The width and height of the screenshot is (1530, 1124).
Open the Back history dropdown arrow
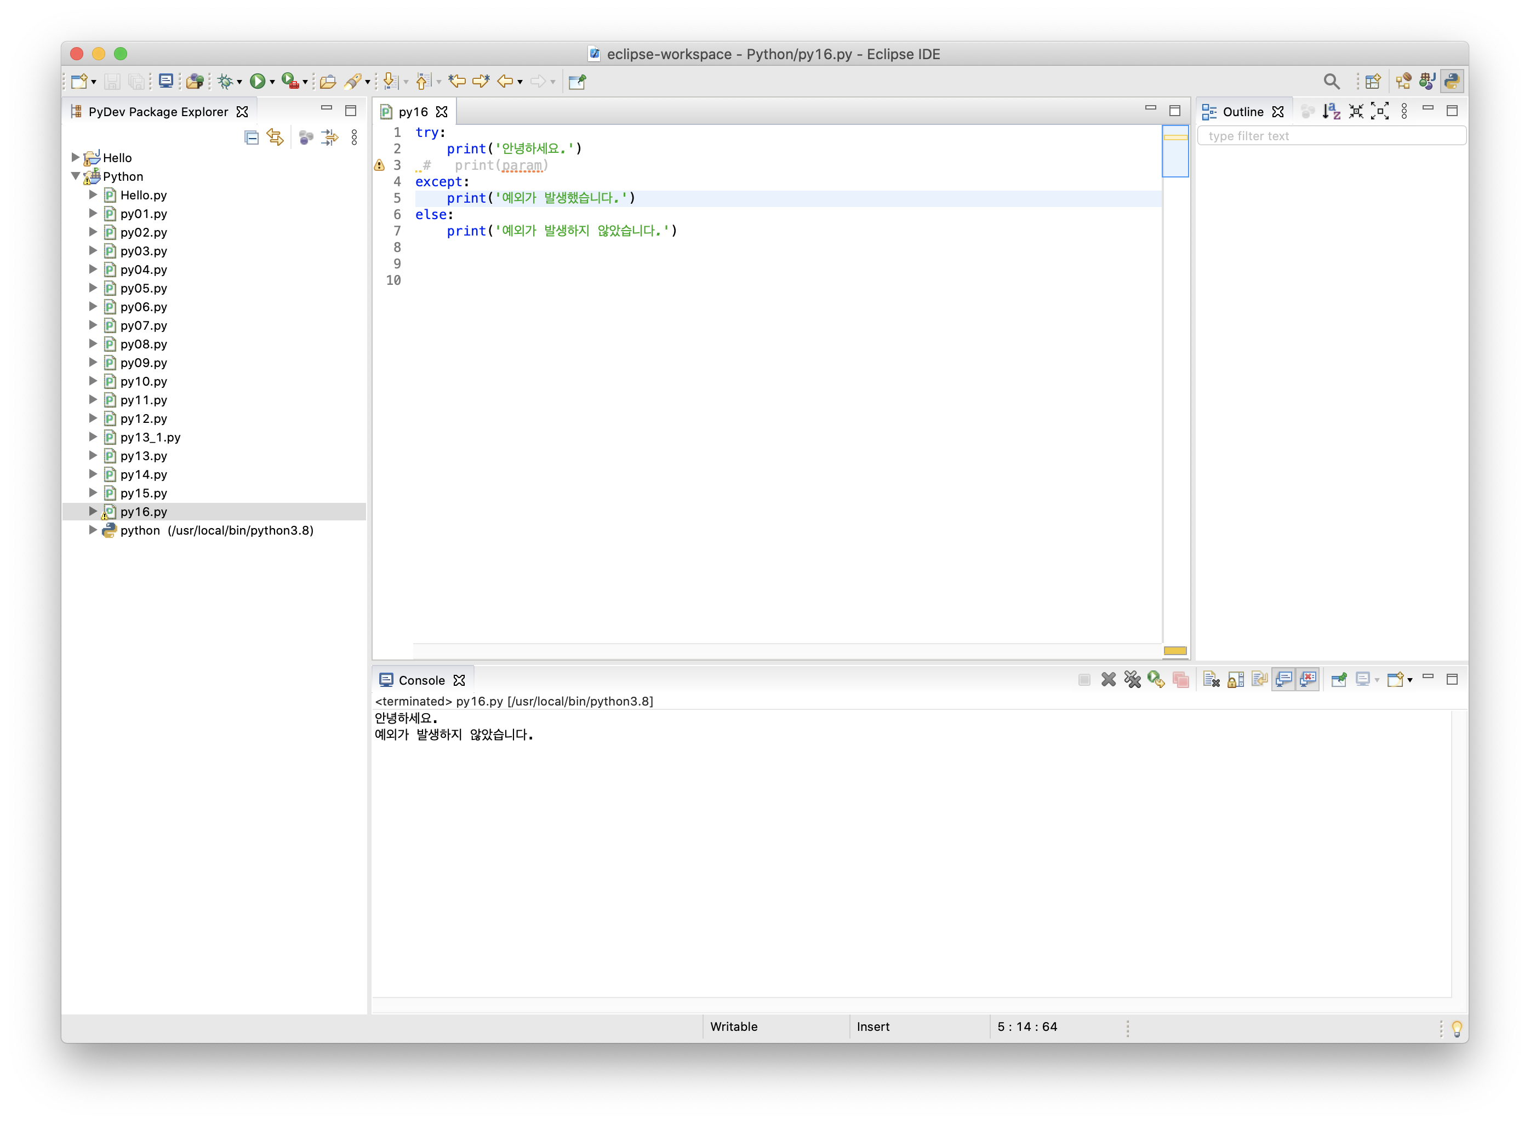point(520,82)
